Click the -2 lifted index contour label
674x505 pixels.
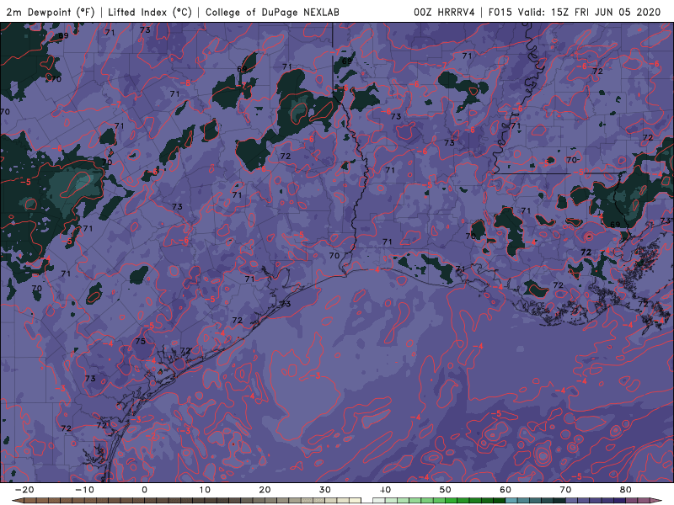click(151, 435)
